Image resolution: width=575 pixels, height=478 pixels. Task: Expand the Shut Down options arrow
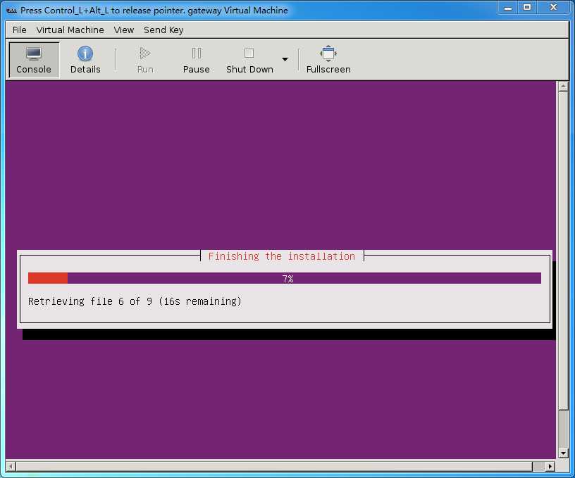(285, 59)
